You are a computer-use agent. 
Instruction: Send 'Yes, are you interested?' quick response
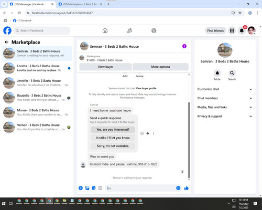tap(113, 130)
